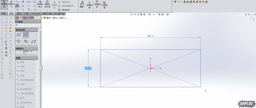256x108 pixels.
Task: Activate the Rectangle sketch tool in ribbon
Action: click(x=17, y=6)
